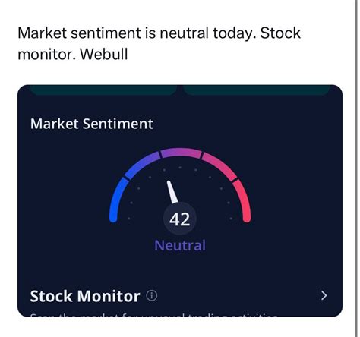Click the word Webull in caption
360x337 pixels.
pyautogui.click(x=104, y=54)
